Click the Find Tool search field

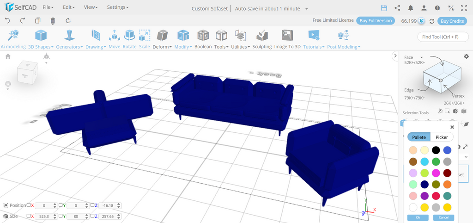pyautogui.click(x=443, y=37)
